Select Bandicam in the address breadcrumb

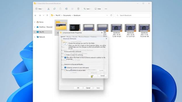pos(77,15)
